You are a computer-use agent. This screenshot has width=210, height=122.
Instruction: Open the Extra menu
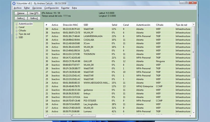click(74, 8)
